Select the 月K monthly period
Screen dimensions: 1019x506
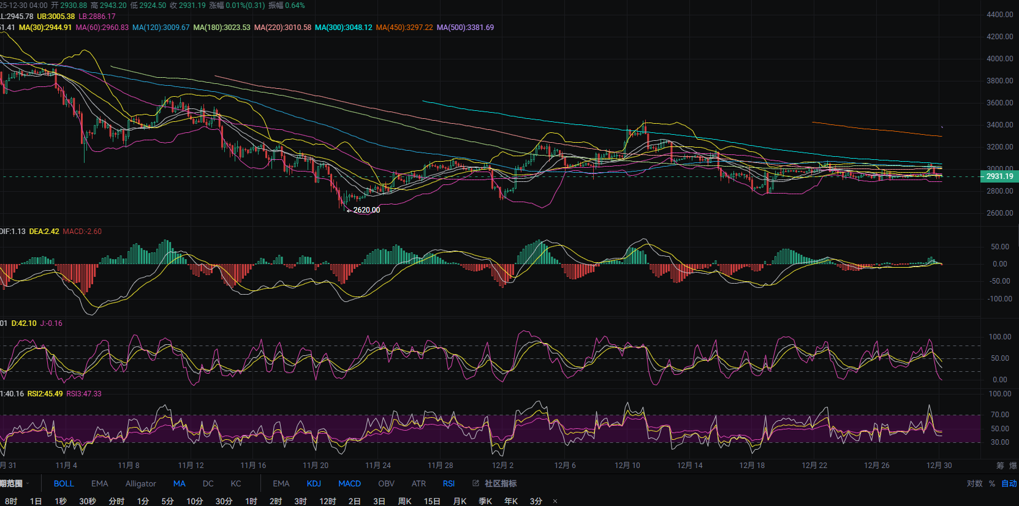click(460, 501)
